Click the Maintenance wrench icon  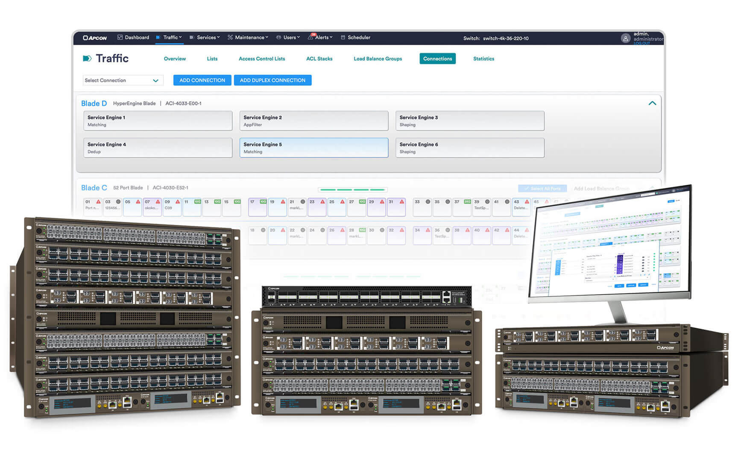pyautogui.click(x=230, y=38)
